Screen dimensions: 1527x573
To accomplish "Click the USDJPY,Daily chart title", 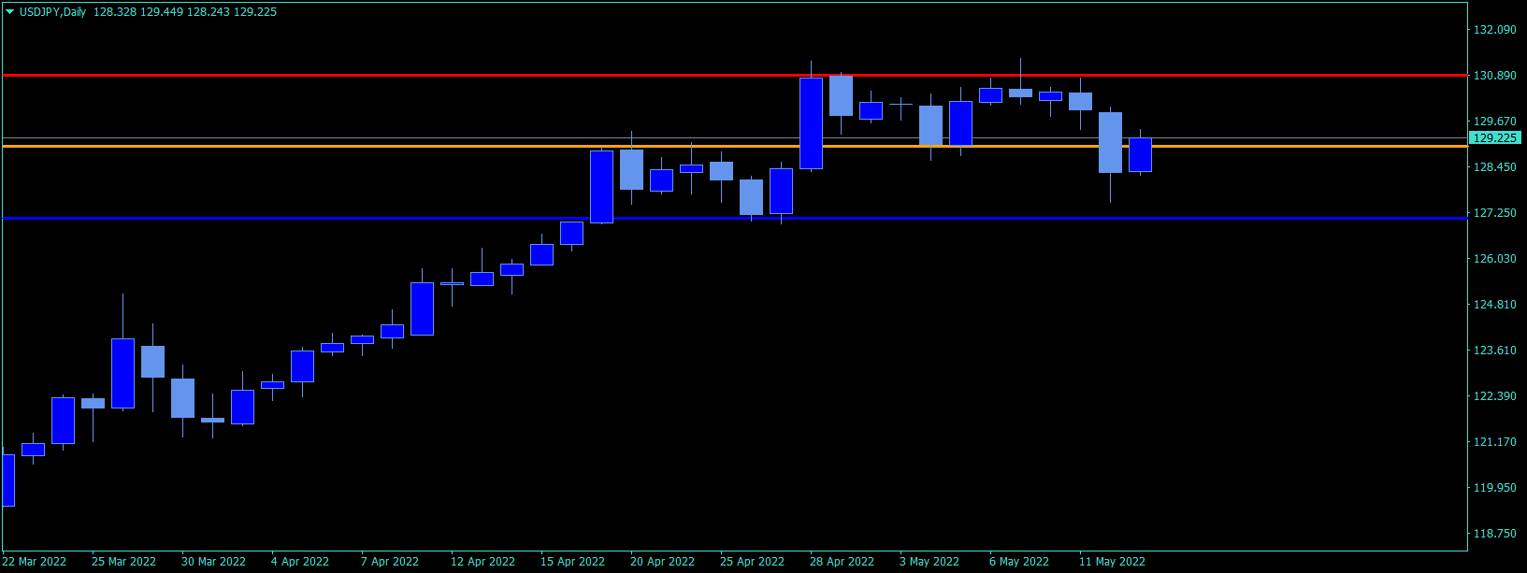I will pyautogui.click(x=52, y=12).
